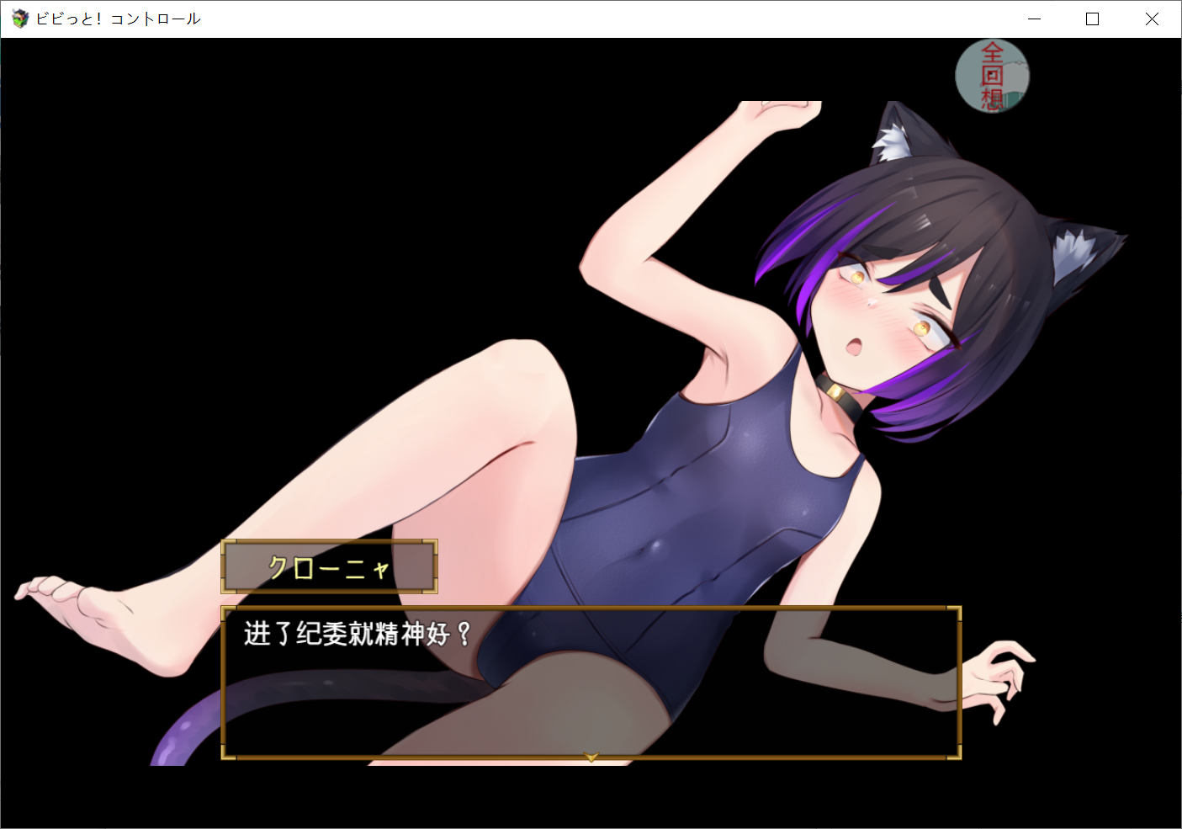The width and height of the screenshot is (1182, 829).
Task: Click top-left gold corner of message box
Action: point(226,611)
